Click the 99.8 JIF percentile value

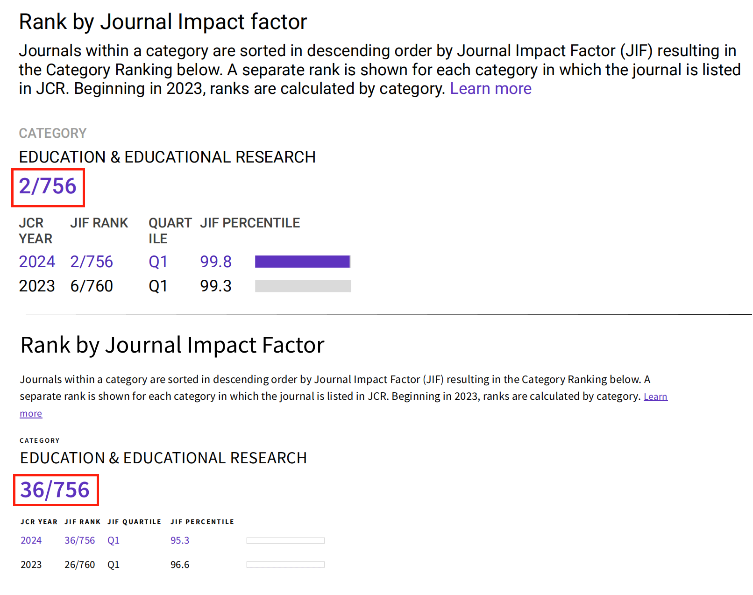[216, 262]
